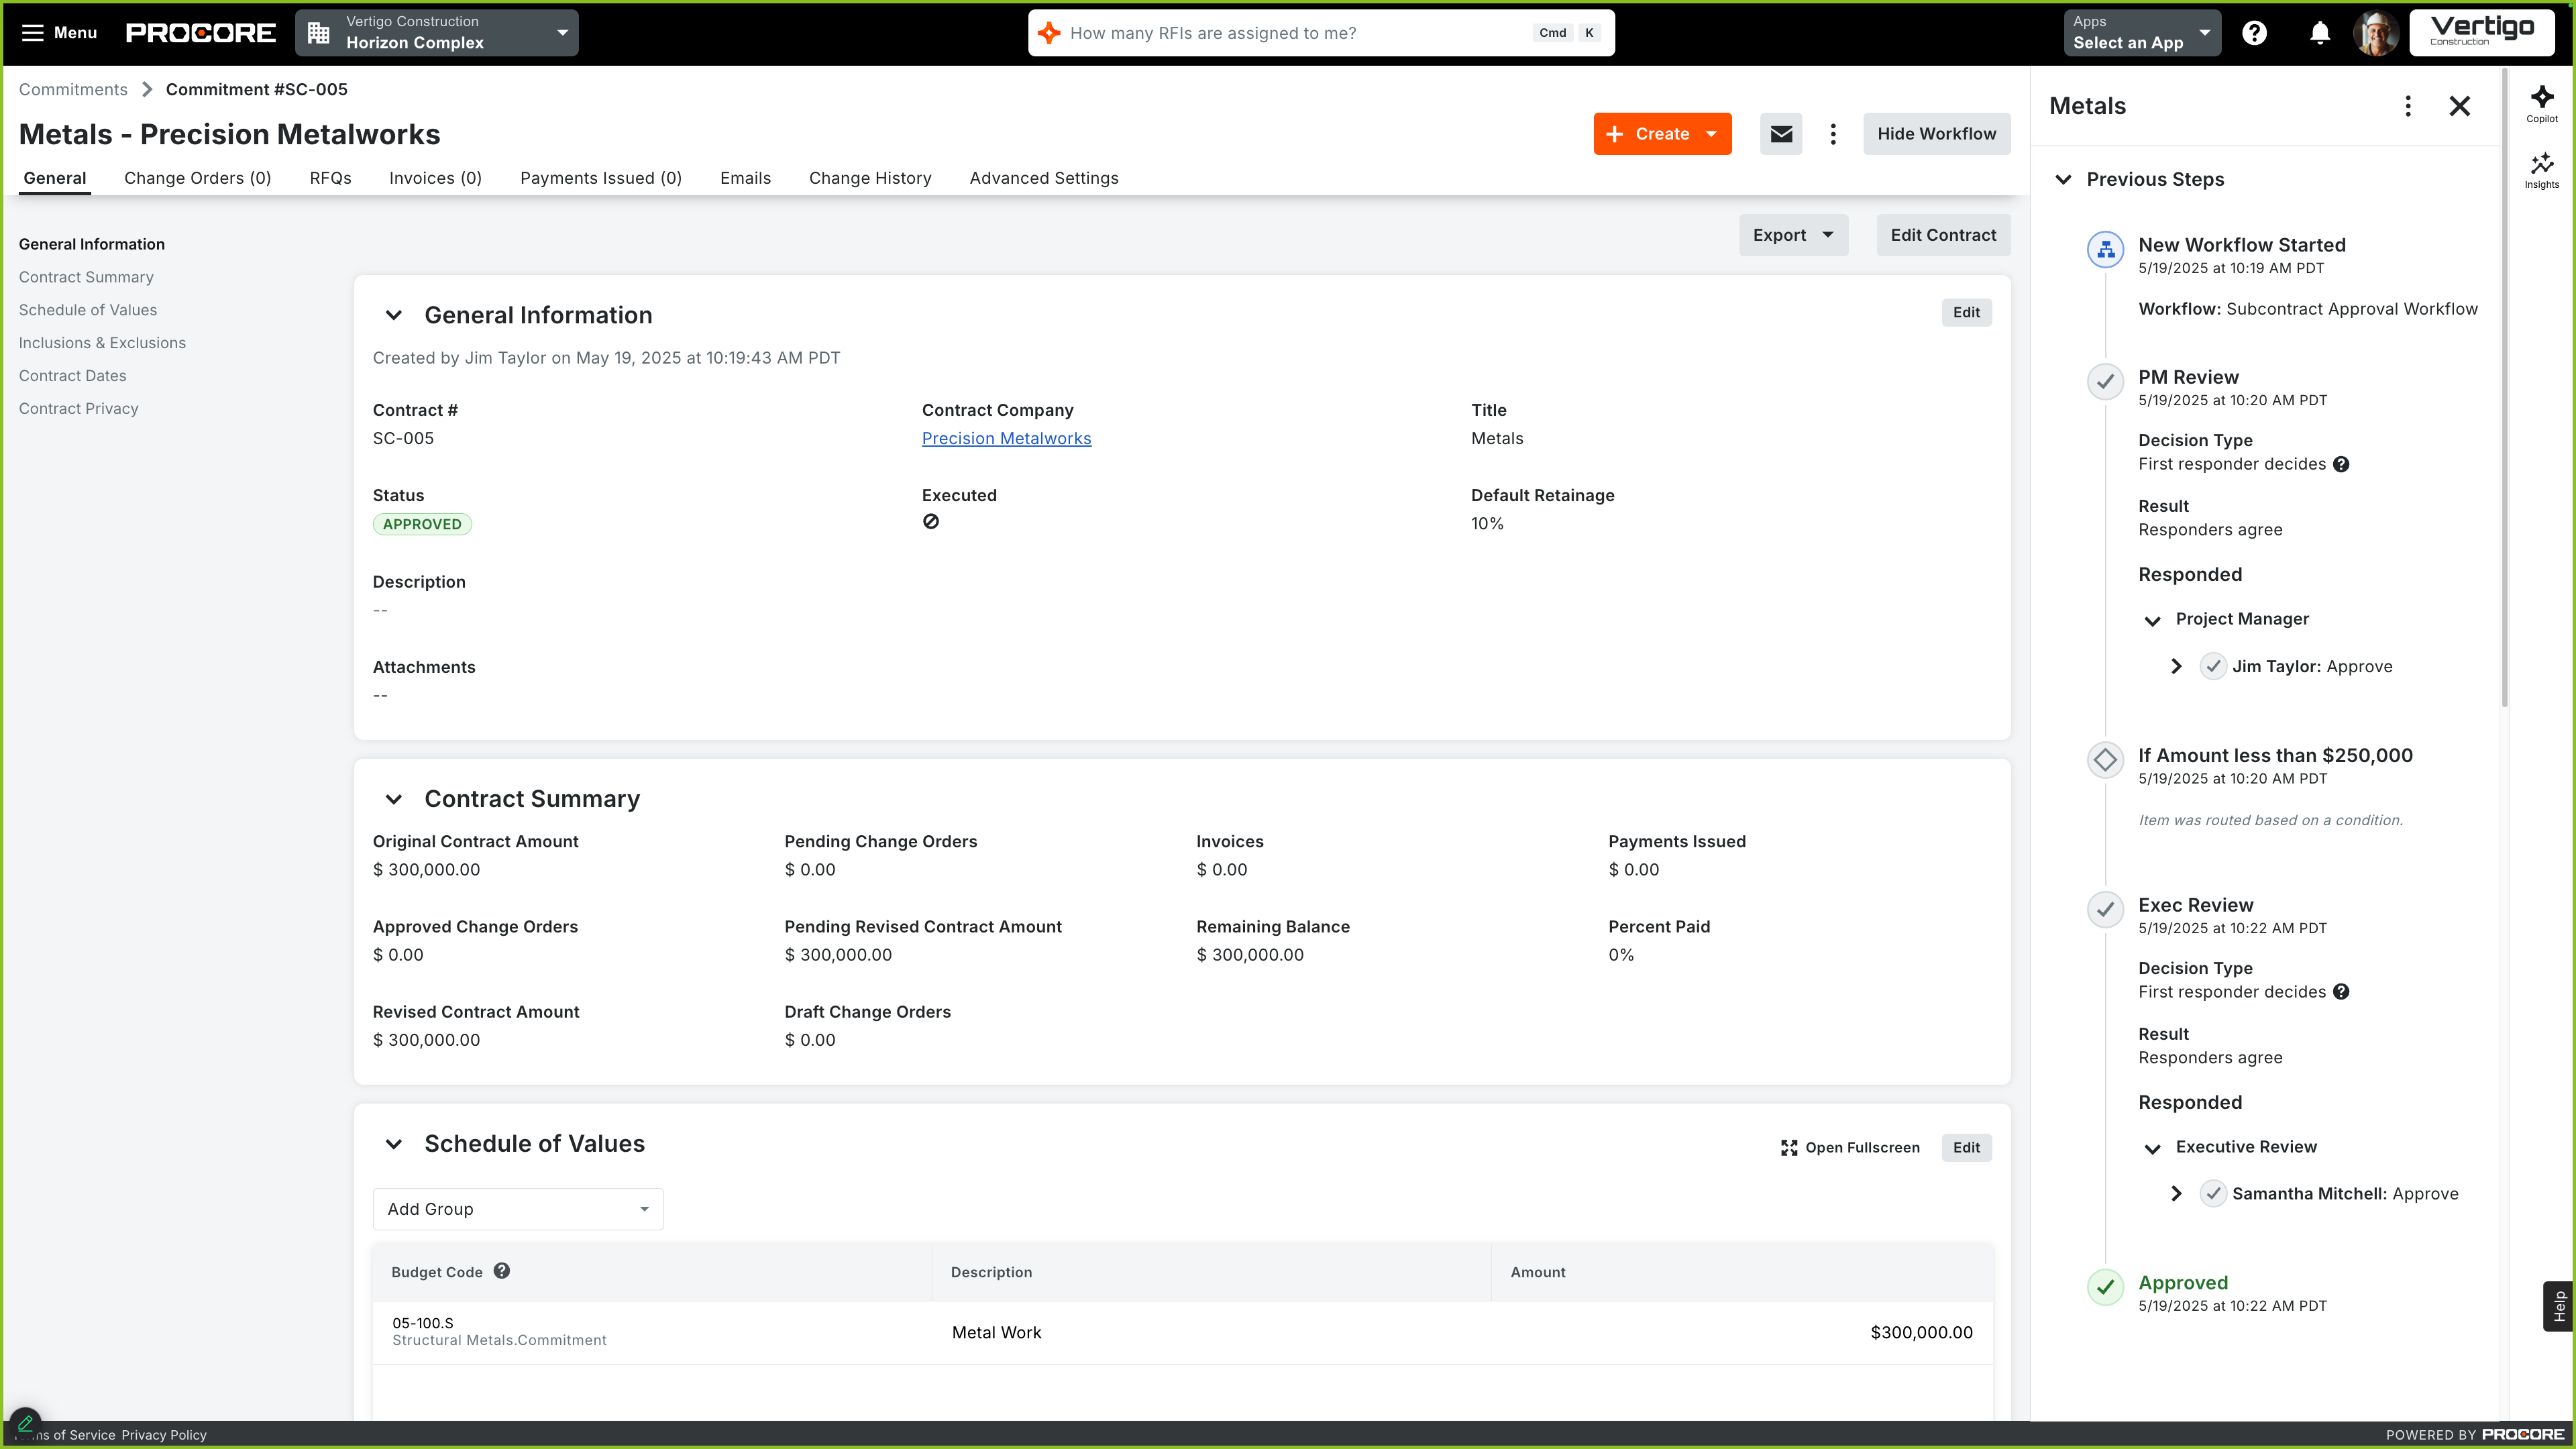Expand Jim Taylor's approval details
This screenshot has height=1449, width=2576.
2176,665
